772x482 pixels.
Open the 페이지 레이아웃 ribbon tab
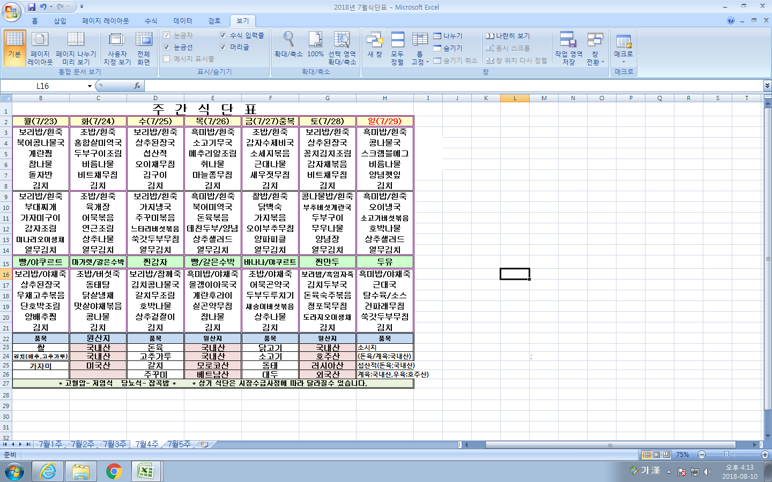(x=106, y=21)
